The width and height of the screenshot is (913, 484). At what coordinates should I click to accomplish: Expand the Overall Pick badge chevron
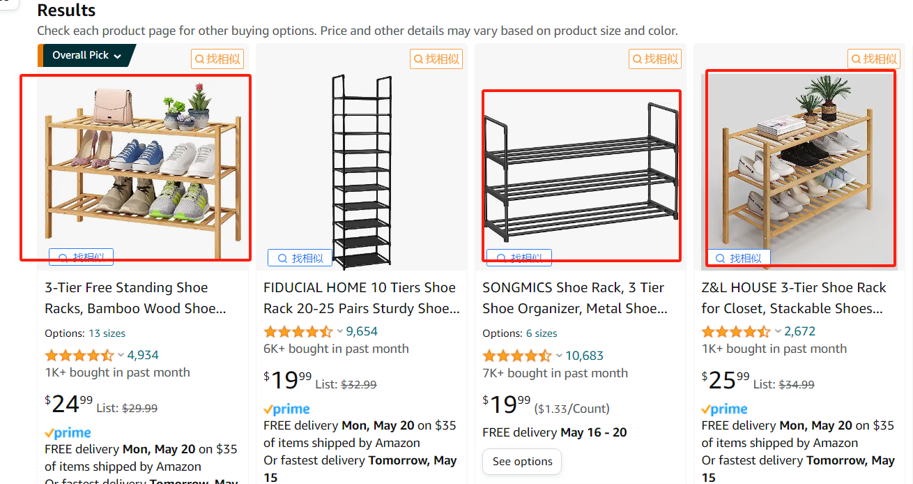(118, 56)
